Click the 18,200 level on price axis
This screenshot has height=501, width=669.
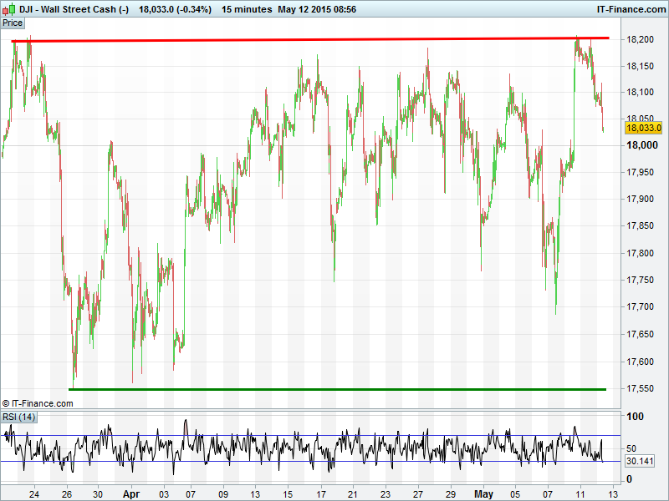click(641, 40)
